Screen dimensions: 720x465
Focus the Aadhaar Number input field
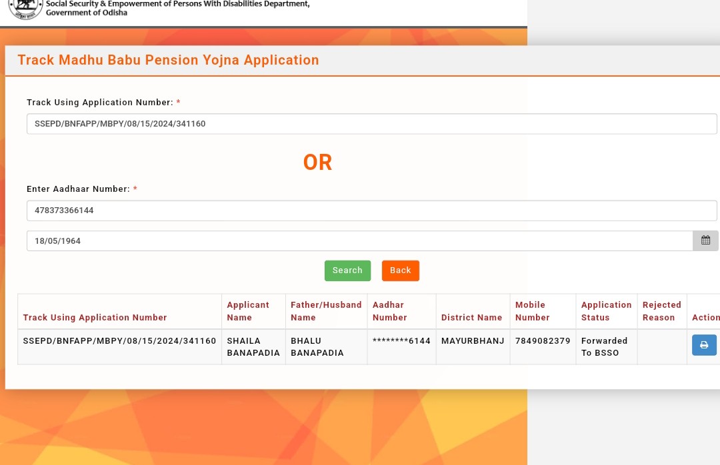371,211
